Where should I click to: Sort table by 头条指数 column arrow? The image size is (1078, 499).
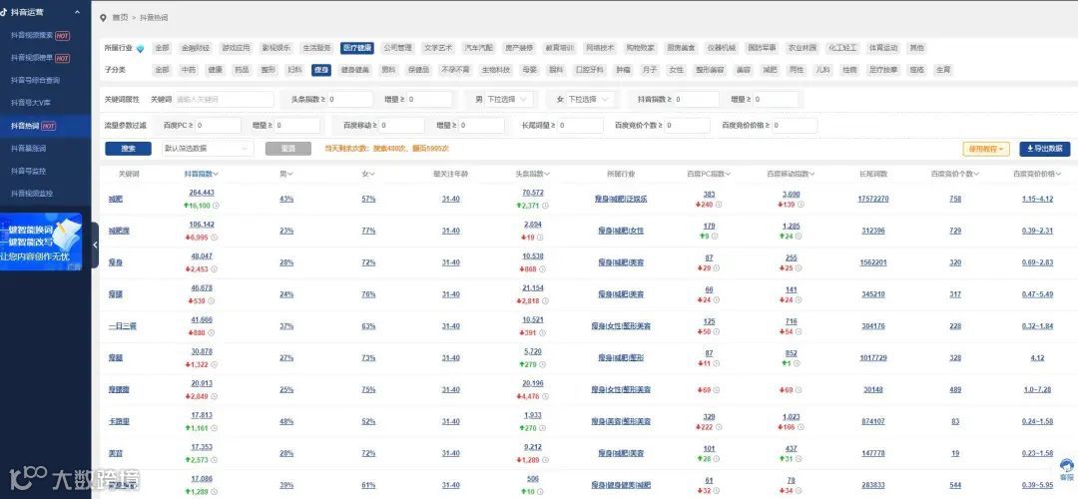pyautogui.click(x=547, y=175)
